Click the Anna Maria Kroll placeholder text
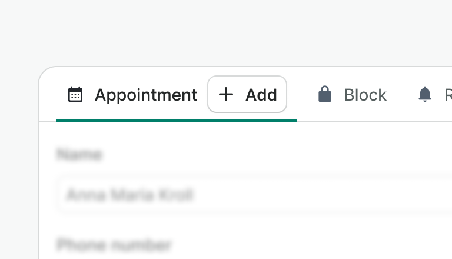The width and height of the screenshot is (452, 259). click(130, 195)
